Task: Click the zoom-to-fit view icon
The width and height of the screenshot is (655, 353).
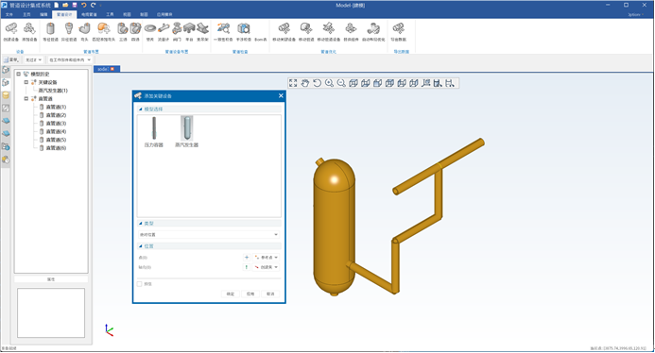Action: (x=293, y=83)
